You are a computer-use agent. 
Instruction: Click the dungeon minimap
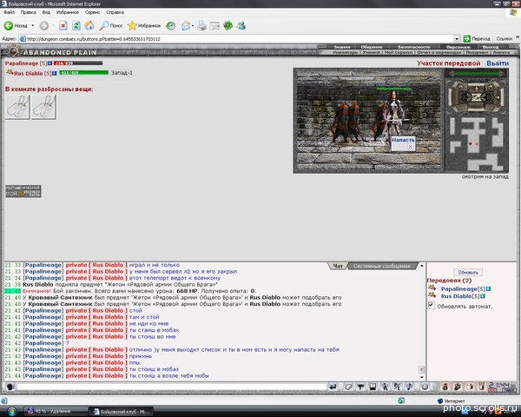pyautogui.click(x=476, y=143)
